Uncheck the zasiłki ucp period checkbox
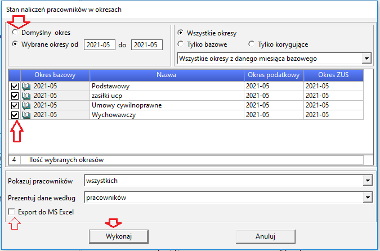 pos(15,96)
